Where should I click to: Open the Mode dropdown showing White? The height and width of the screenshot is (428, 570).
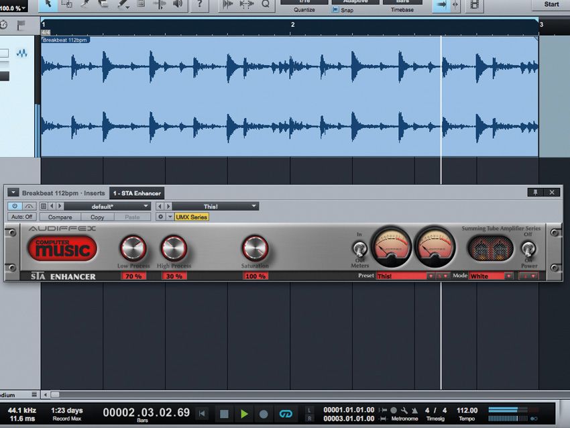coord(489,276)
